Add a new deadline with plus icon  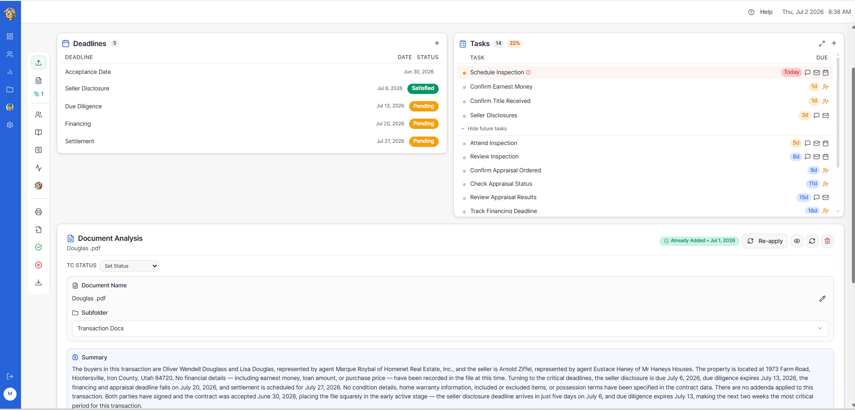pyautogui.click(x=437, y=43)
